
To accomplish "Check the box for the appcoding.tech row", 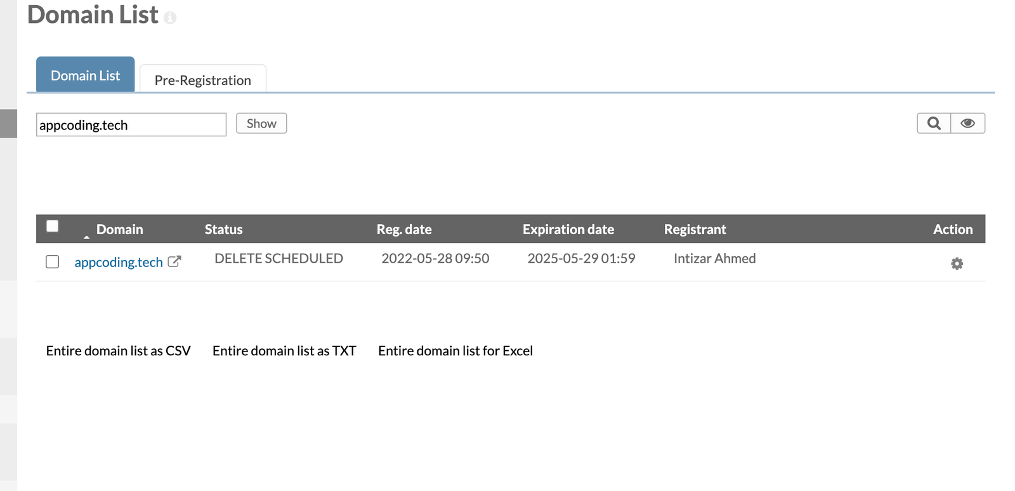I will point(53,262).
